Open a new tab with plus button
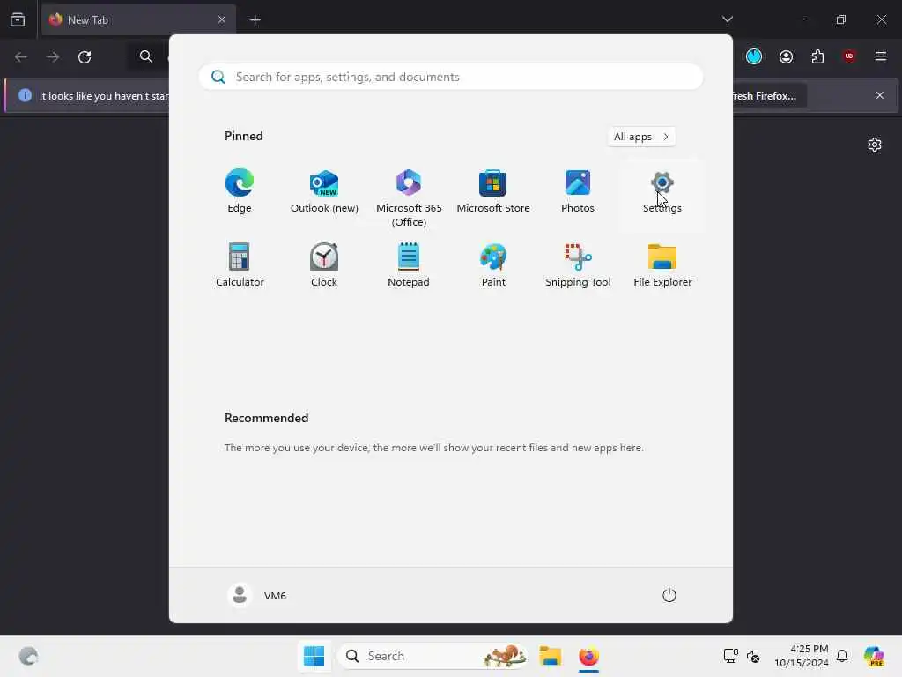This screenshot has width=902, height=677. click(255, 20)
